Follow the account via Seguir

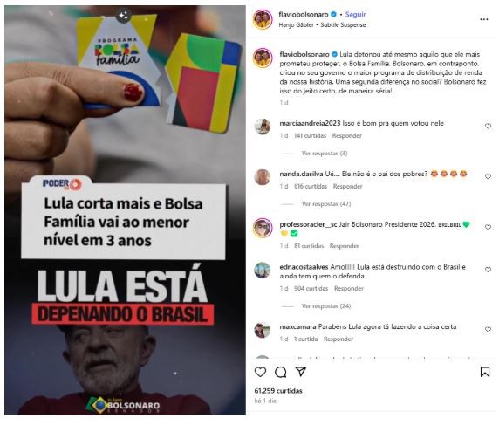(355, 14)
